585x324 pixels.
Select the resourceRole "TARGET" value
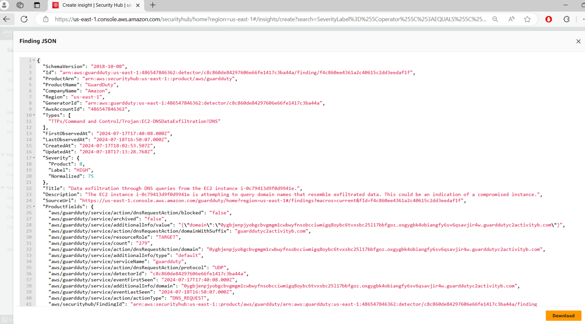(167, 237)
